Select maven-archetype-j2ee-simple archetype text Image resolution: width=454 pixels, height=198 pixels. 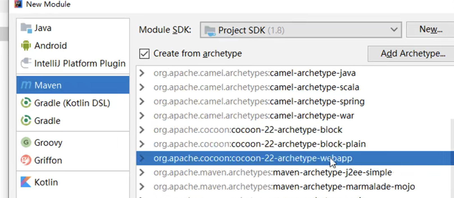[x=273, y=172]
